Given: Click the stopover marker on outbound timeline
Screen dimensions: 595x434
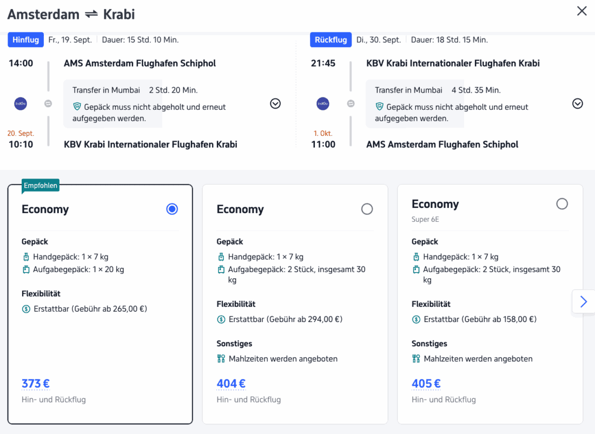Looking at the screenshot, I should [48, 103].
